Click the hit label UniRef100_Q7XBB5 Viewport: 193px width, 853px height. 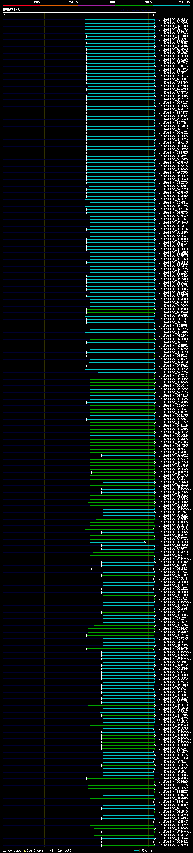tap(173, 778)
